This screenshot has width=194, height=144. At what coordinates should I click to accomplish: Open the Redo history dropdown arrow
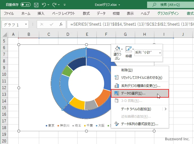tap(59, 5)
